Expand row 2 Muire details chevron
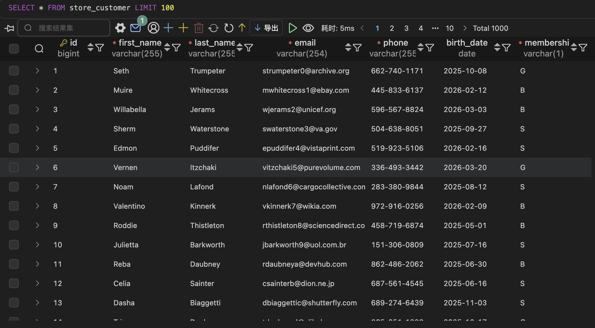Viewport: 595px width, 328px height. click(37, 90)
